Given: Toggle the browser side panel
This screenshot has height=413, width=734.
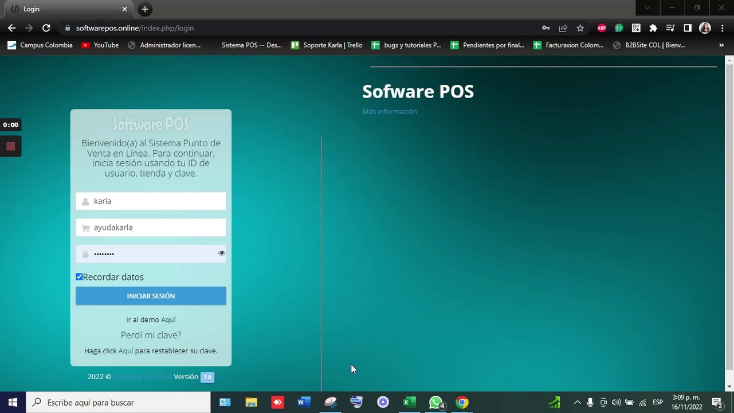Looking at the screenshot, I should [x=688, y=28].
